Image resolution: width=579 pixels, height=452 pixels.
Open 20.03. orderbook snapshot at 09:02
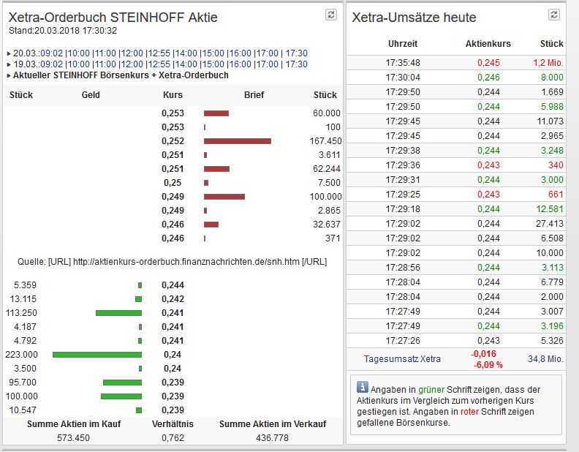click(51, 53)
